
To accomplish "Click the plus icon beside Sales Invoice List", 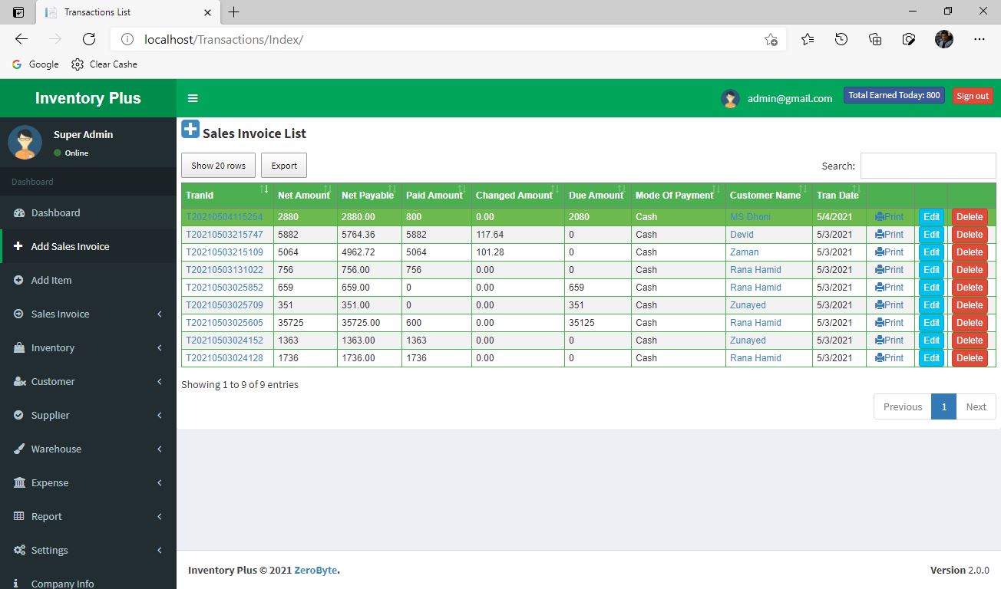I will 190,129.
